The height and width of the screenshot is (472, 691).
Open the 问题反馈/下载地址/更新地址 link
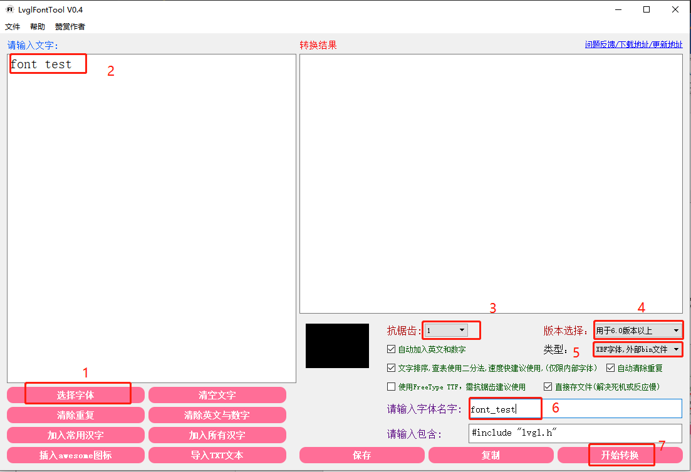pos(633,44)
